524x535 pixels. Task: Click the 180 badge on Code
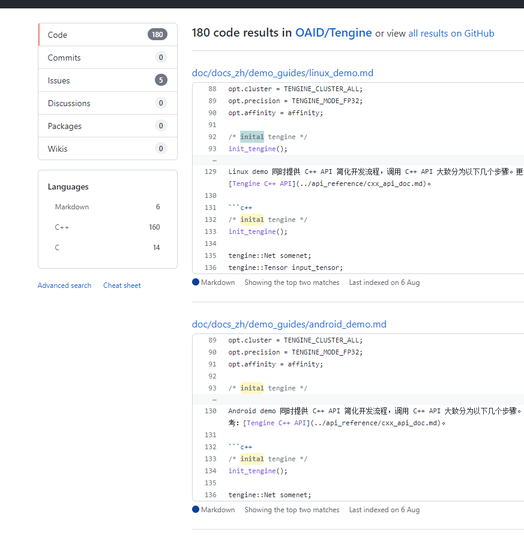tap(157, 34)
